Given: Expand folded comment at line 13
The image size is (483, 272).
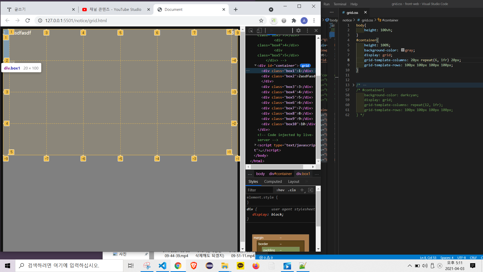Looking at the screenshot, I should (353, 85).
